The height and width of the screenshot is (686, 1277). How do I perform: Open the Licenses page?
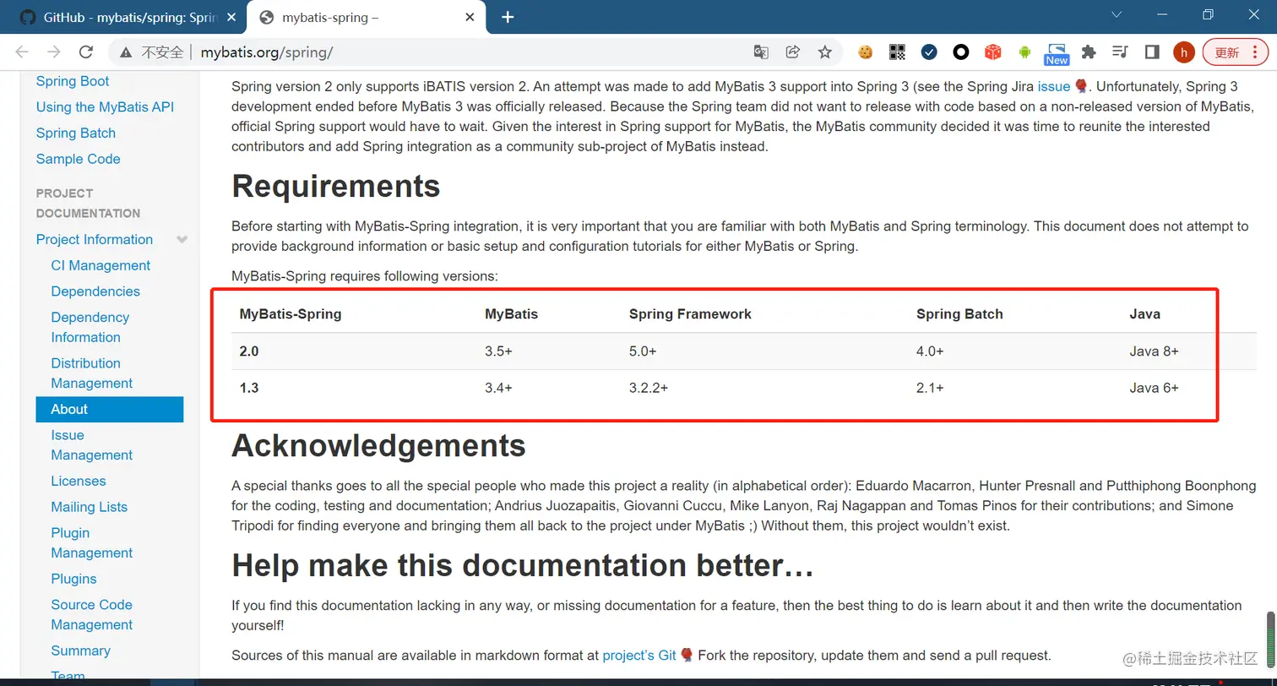[x=79, y=482]
